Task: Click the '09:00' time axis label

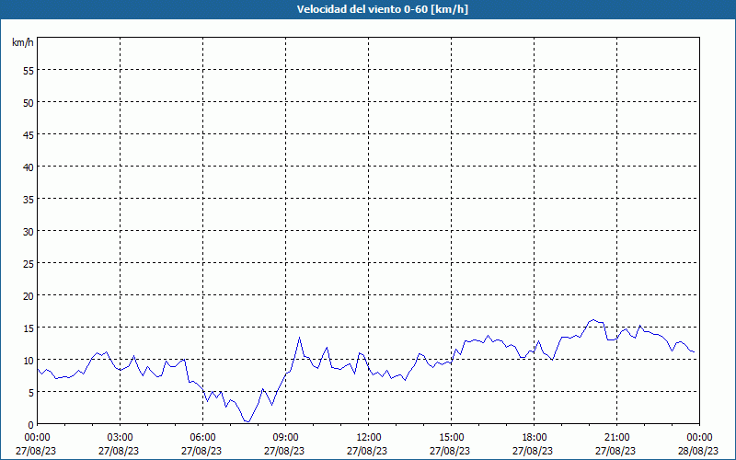Action: 285,438
